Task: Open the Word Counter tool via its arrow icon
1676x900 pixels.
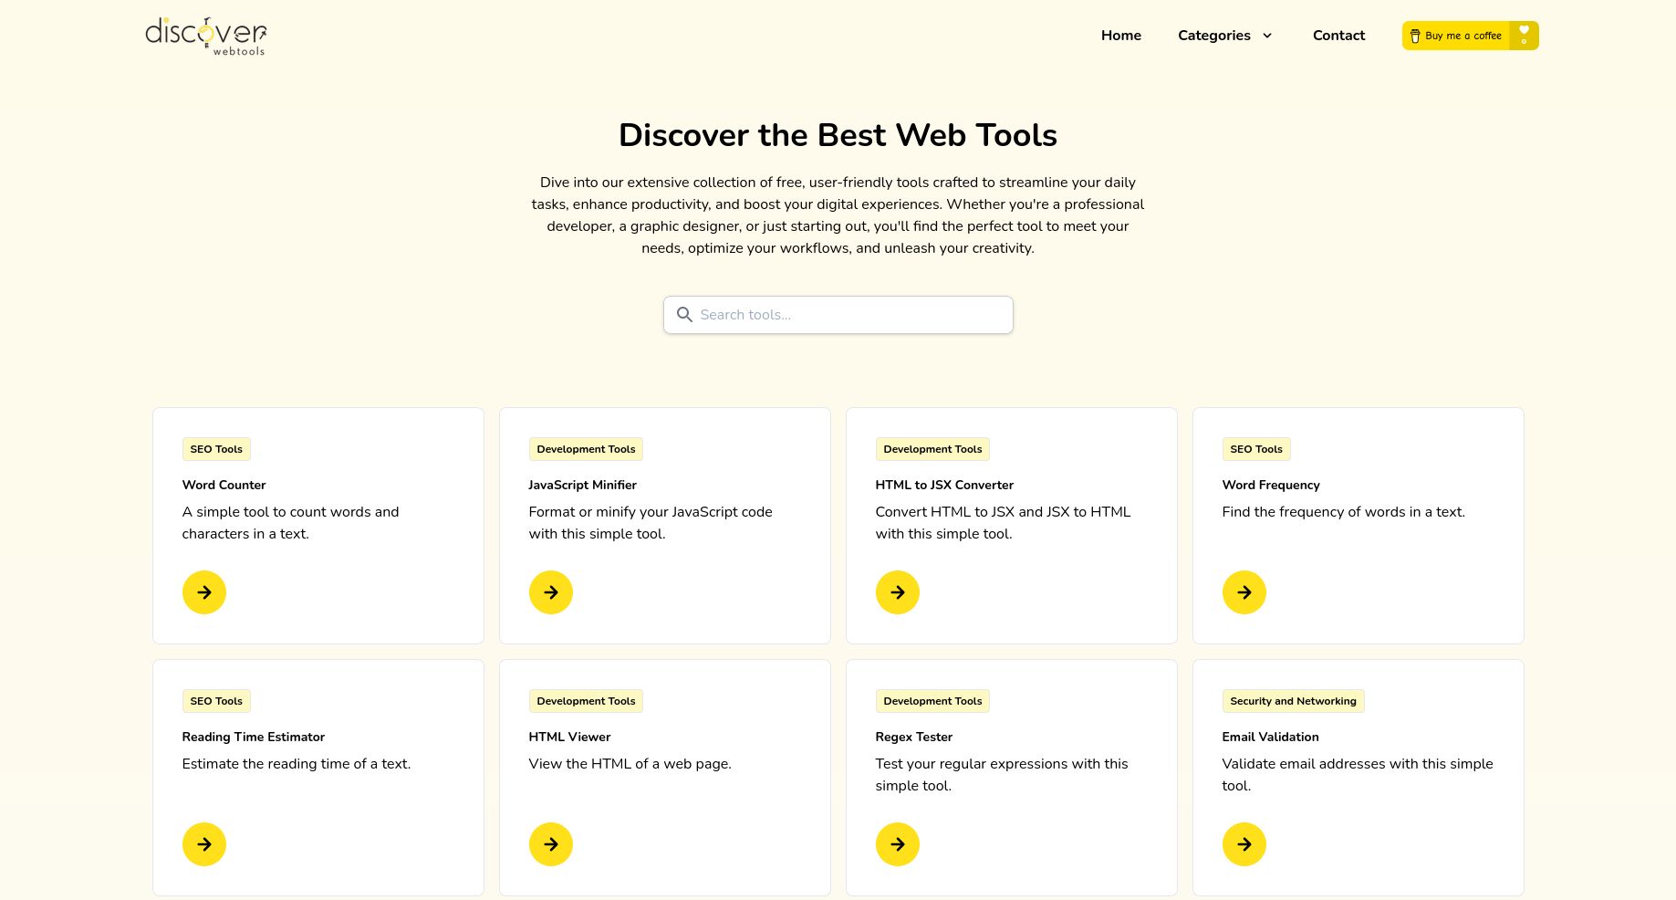Action: pyautogui.click(x=203, y=592)
